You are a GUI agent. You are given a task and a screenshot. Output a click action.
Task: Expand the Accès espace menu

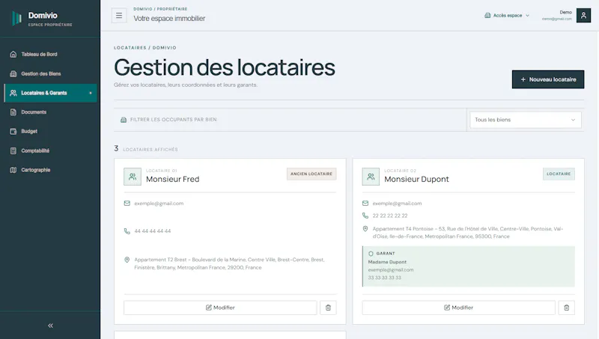coord(507,15)
